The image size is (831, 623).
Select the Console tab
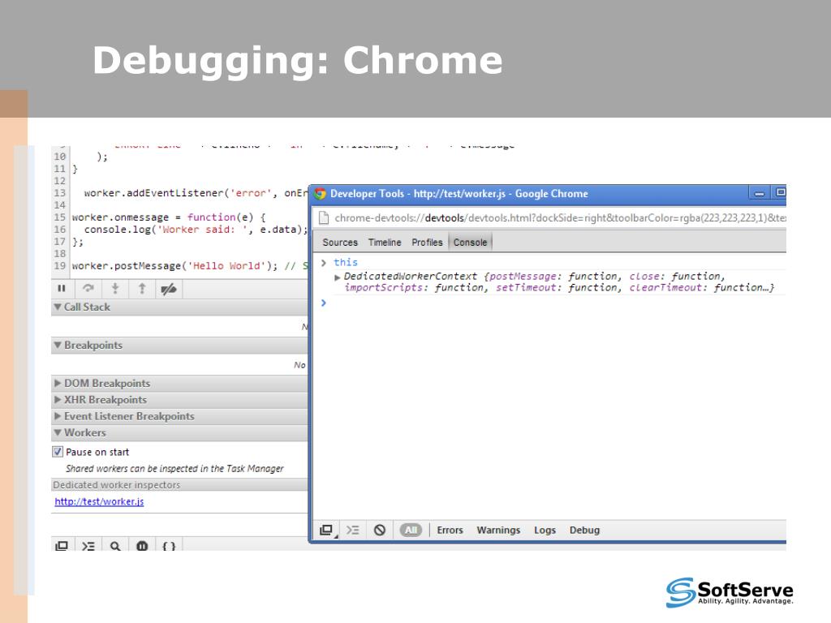pyautogui.click(x=470, y=242)
